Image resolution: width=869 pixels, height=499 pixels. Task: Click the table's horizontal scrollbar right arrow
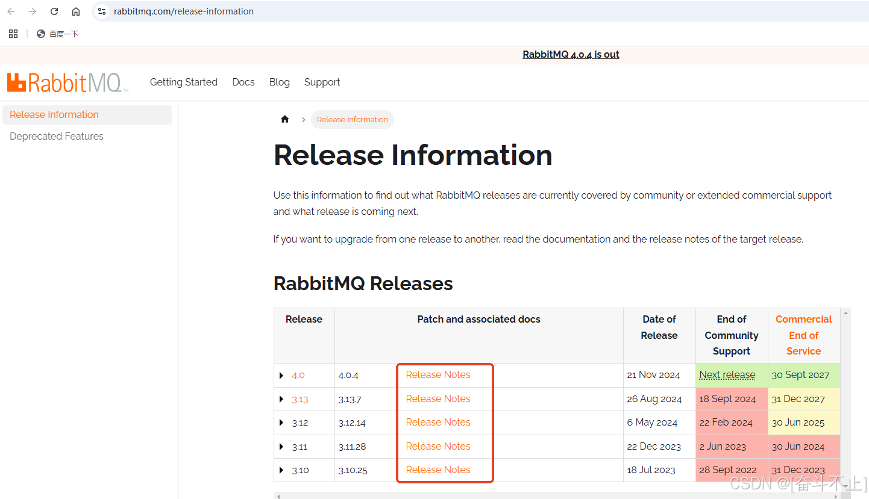835,497
